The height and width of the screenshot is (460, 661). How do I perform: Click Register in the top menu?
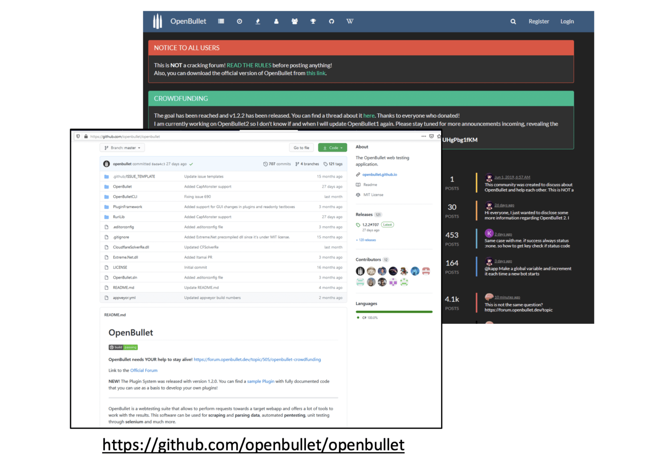(x=539, y=21)
